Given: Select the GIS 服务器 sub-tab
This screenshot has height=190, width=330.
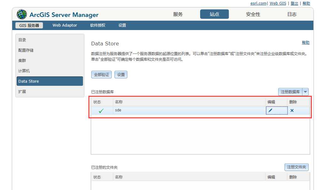Looking at the screenshot, I should pos(29,25).
